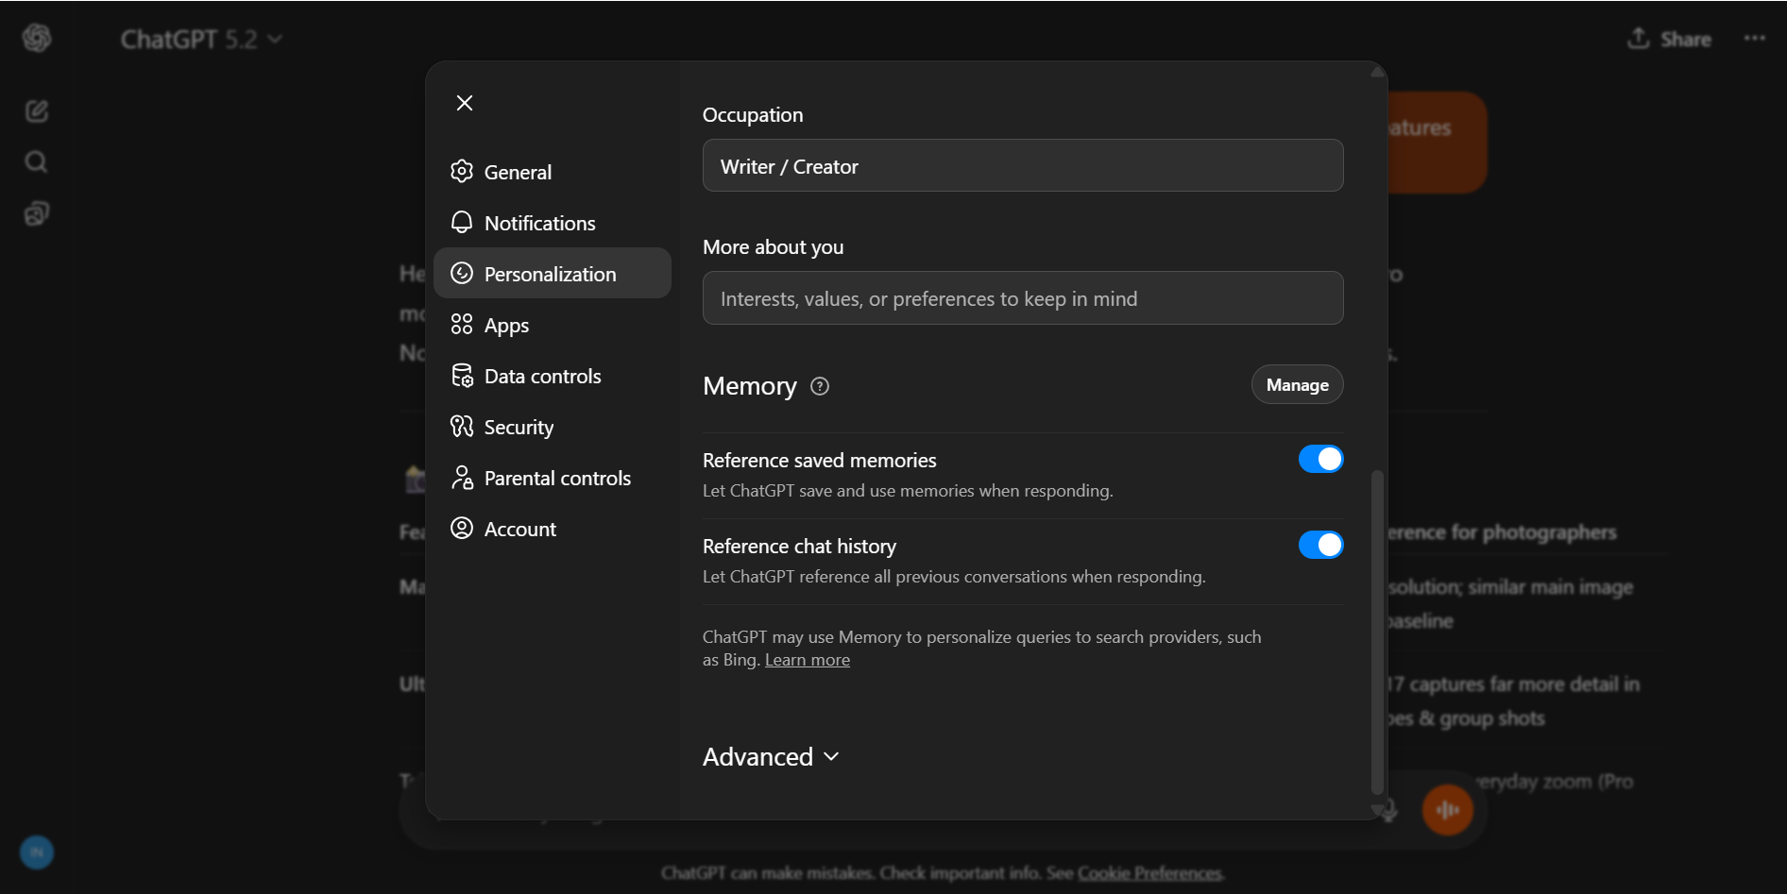Click the settings panel vertical scrollbar
This screenshot has height=894, width=1787.
pos(1377,633)
